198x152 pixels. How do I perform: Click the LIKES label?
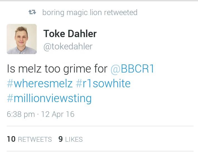74,139
